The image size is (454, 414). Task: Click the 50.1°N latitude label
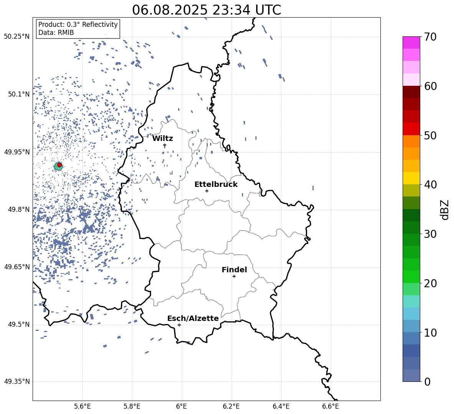tap(19, 94)
